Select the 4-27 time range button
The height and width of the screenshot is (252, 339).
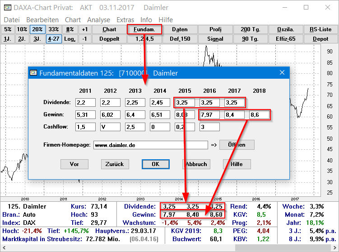coord(55,39)
